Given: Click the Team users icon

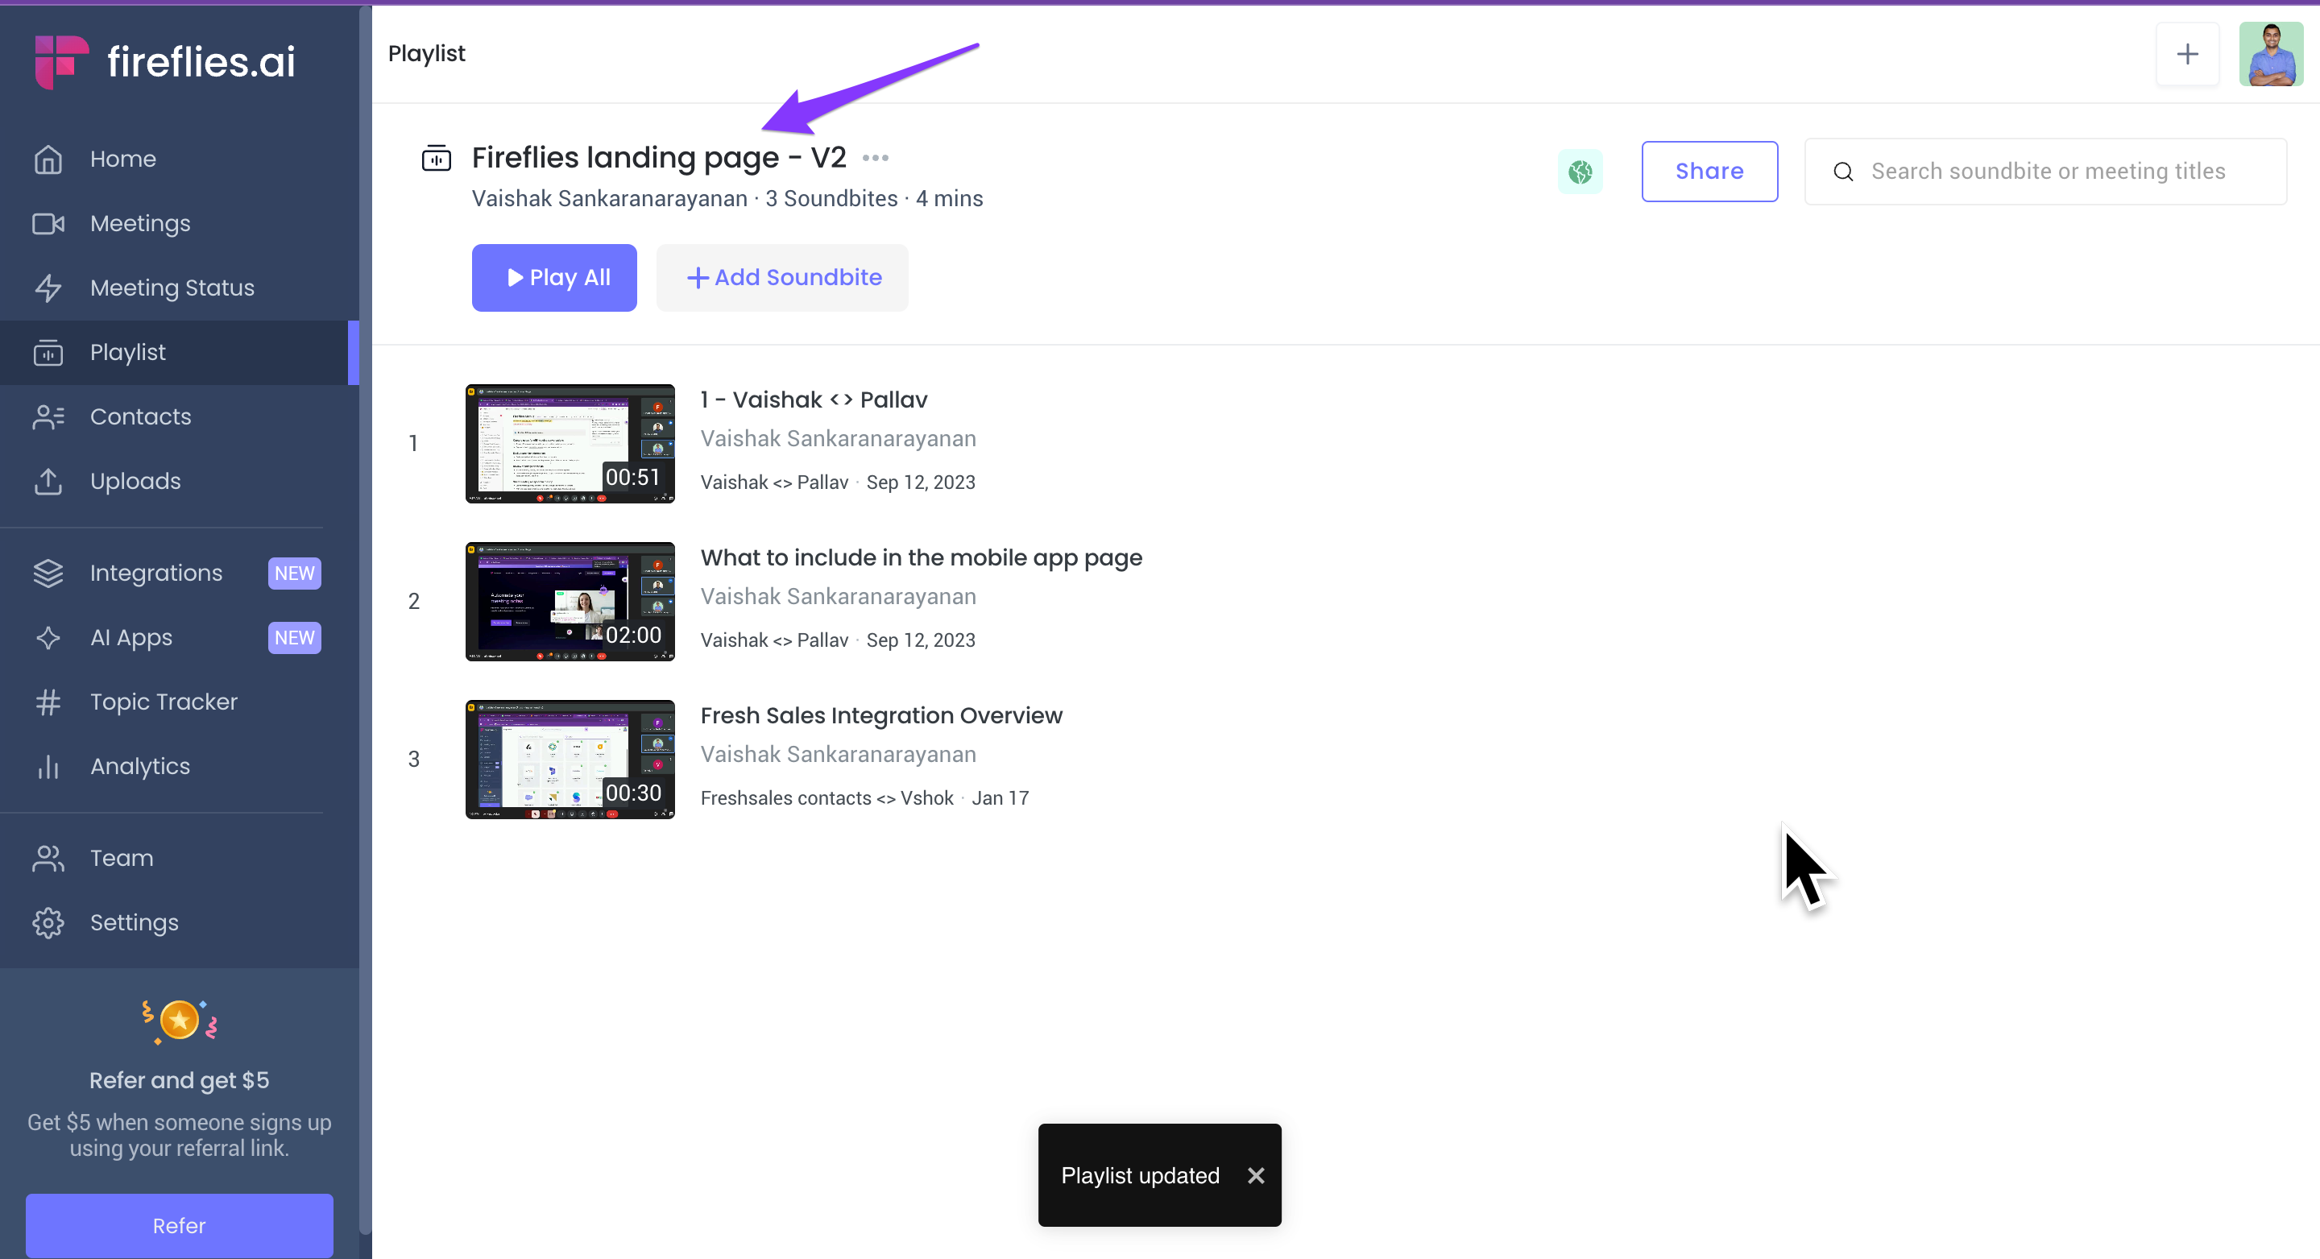Looking at the screenshot, I should (48, 858).
